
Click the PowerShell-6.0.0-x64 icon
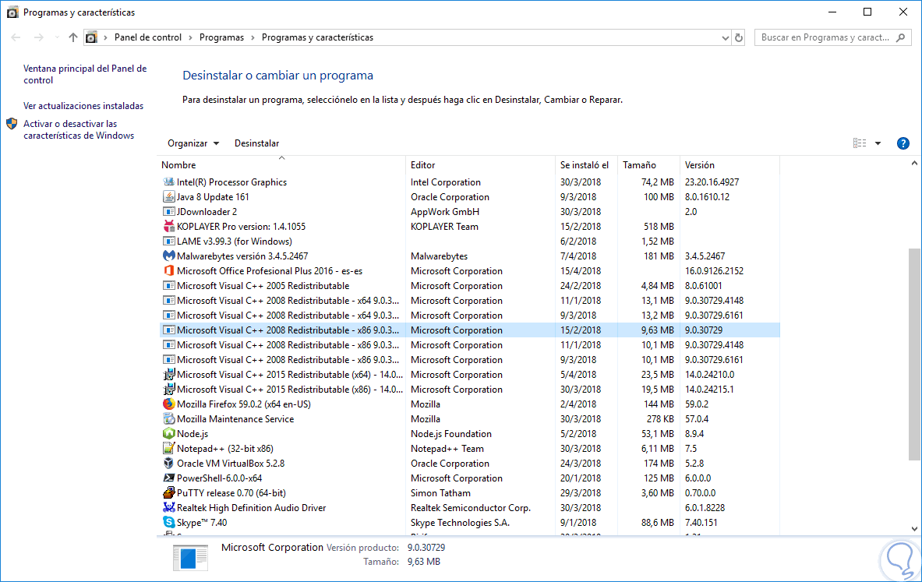coord(169,478)
